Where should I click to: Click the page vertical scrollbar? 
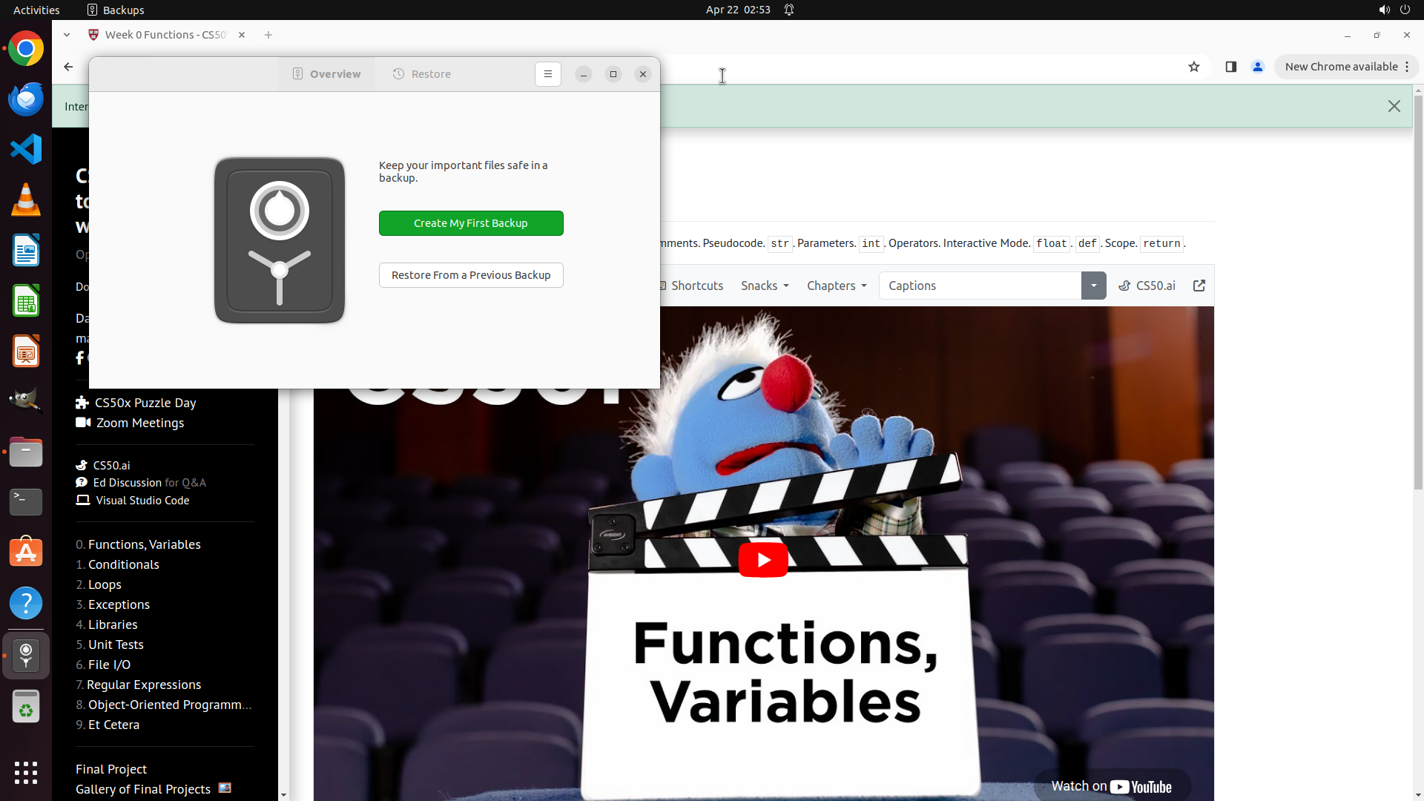pos(1417,297)
